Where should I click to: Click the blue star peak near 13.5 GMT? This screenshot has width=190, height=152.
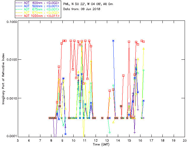[x=113, y=41]
